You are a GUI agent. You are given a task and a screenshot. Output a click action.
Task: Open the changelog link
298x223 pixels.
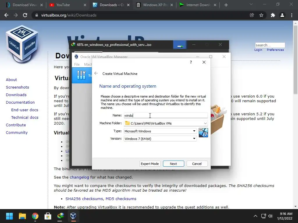79,177
